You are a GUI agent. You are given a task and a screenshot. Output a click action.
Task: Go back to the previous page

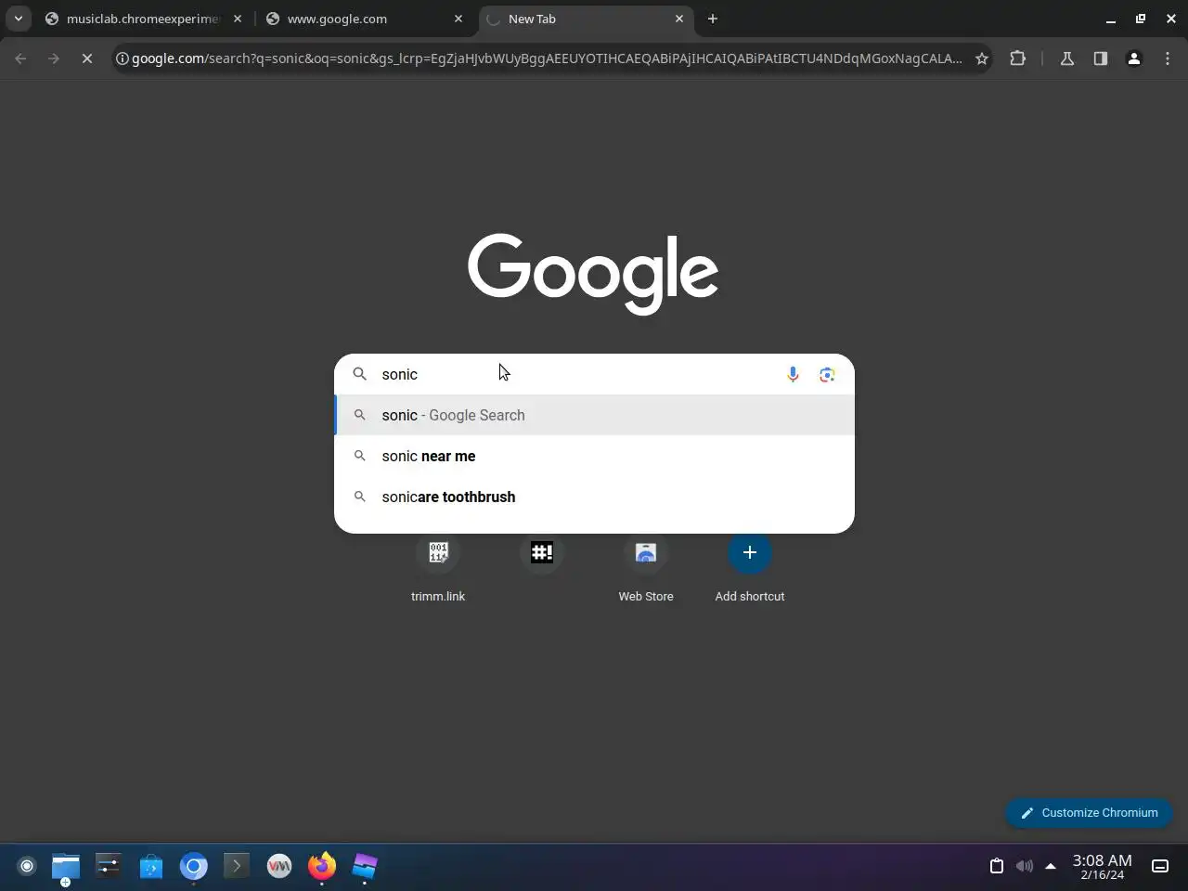point(20,58)
